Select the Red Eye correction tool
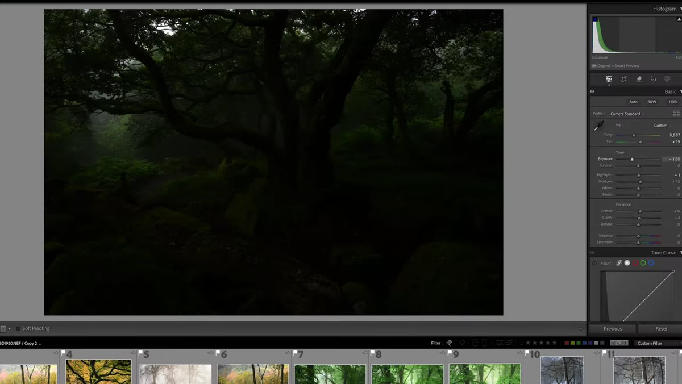Image resolution: width=682 pixels, height=384 pixels. point(654,79)
